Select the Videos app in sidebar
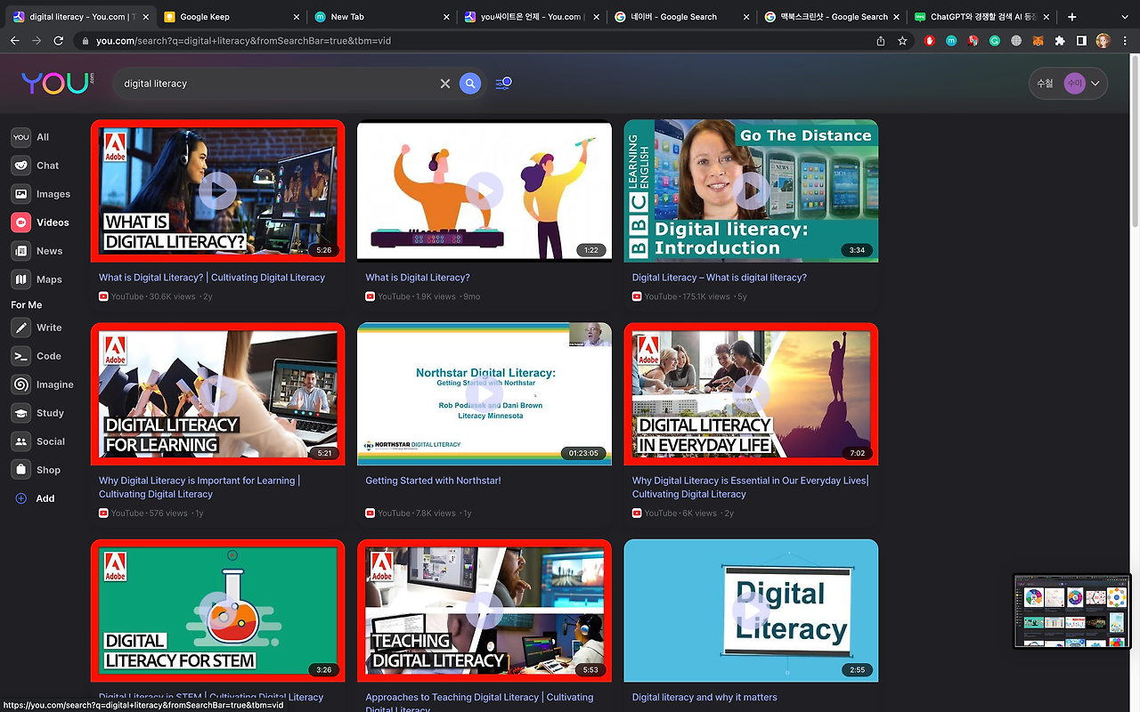The height and width of the screenshot is (712, 1140). [40, 222]
